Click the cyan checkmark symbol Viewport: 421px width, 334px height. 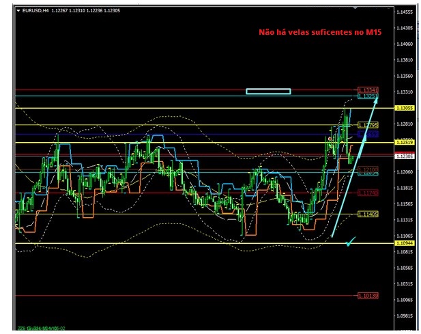pos(351,241)
